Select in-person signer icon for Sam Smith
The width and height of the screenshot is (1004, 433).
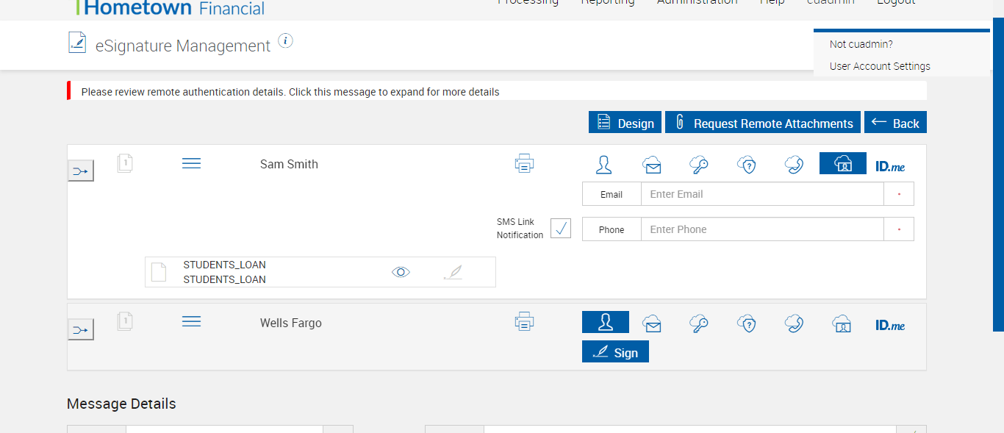coord(604,165)
